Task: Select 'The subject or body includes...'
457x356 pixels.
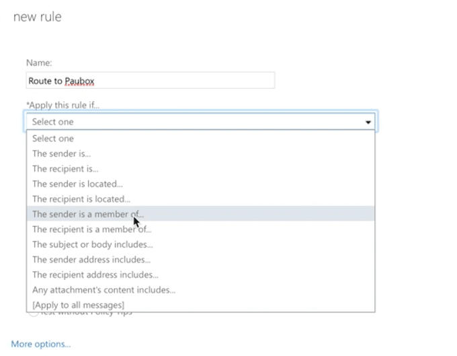Action: click(92, 244)
